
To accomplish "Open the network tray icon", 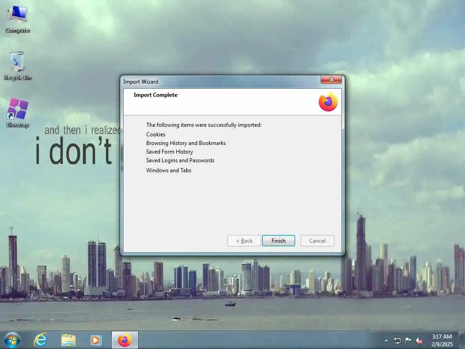I will [397, 340].
